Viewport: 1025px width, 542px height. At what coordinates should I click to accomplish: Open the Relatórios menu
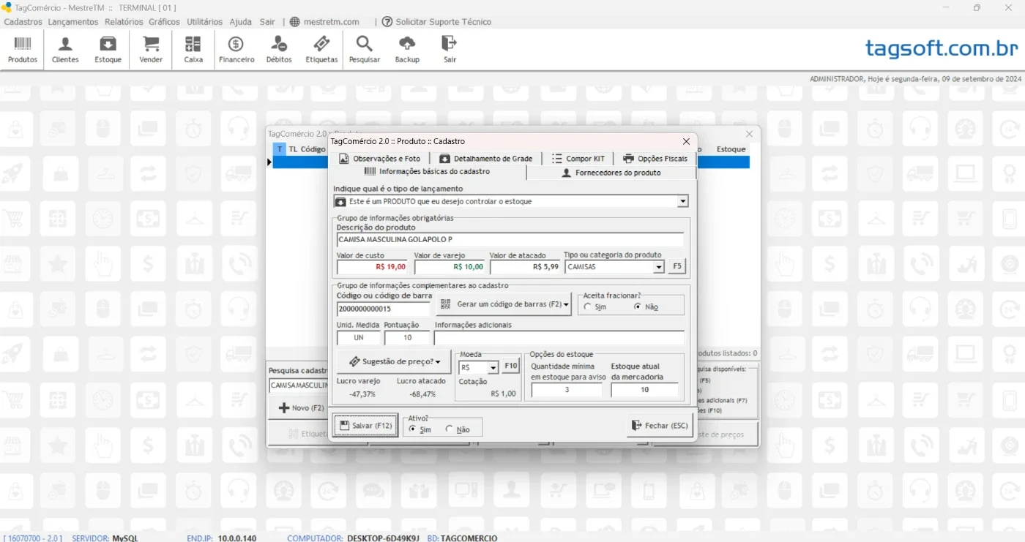(x=124, y=22)
